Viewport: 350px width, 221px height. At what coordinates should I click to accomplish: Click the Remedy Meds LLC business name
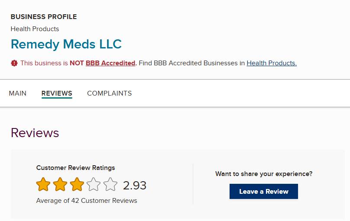tap(66, 44)
